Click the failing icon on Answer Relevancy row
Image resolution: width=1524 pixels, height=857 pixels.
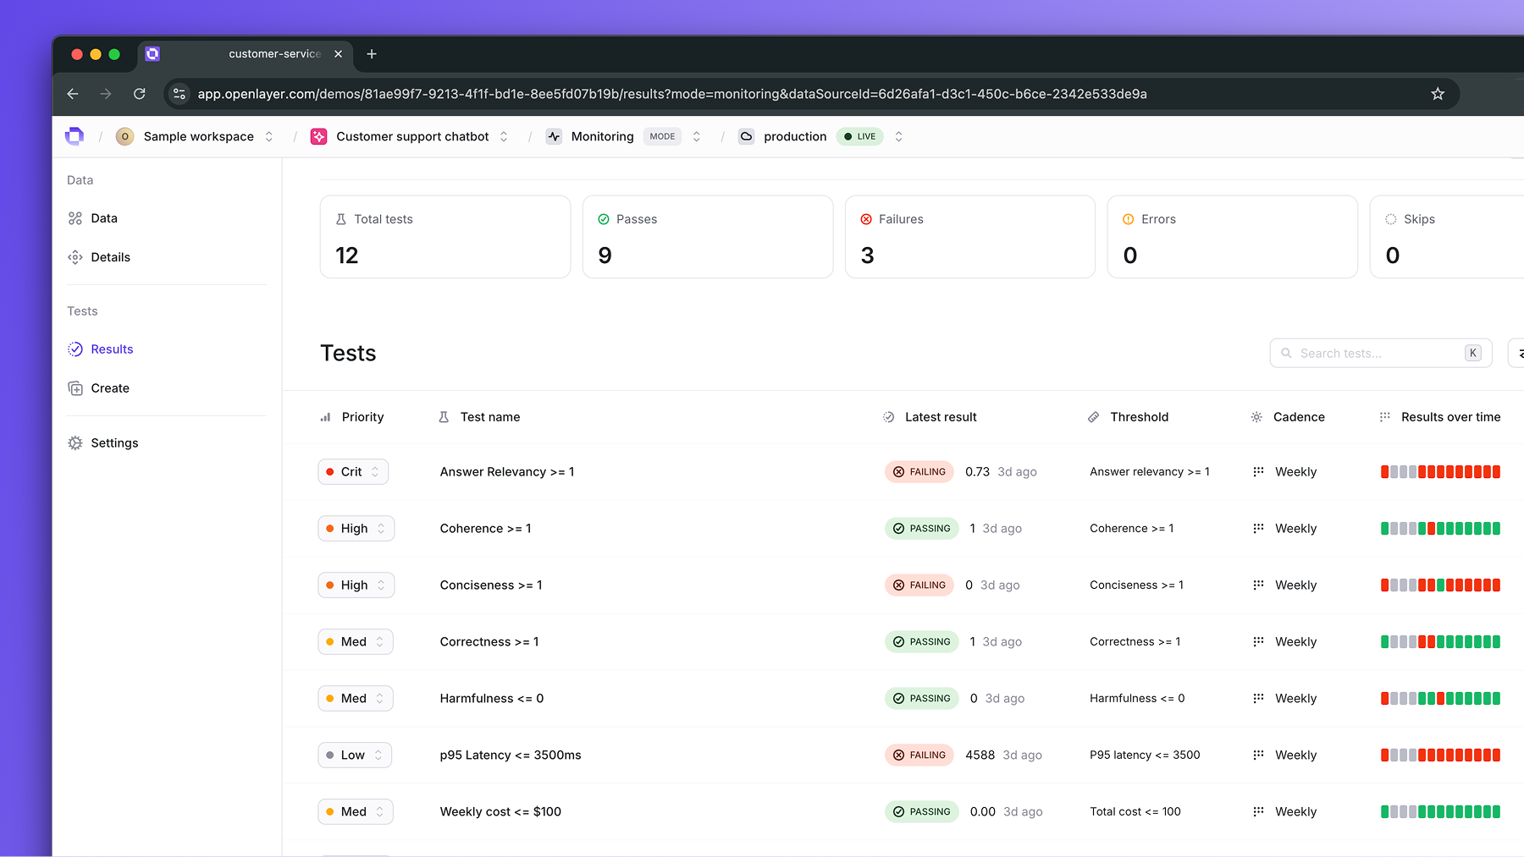898,472
